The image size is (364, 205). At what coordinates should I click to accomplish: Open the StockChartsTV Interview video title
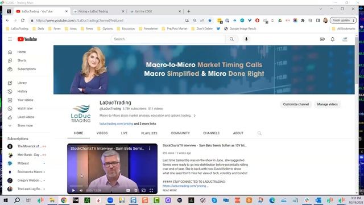(x=204, y=146)
